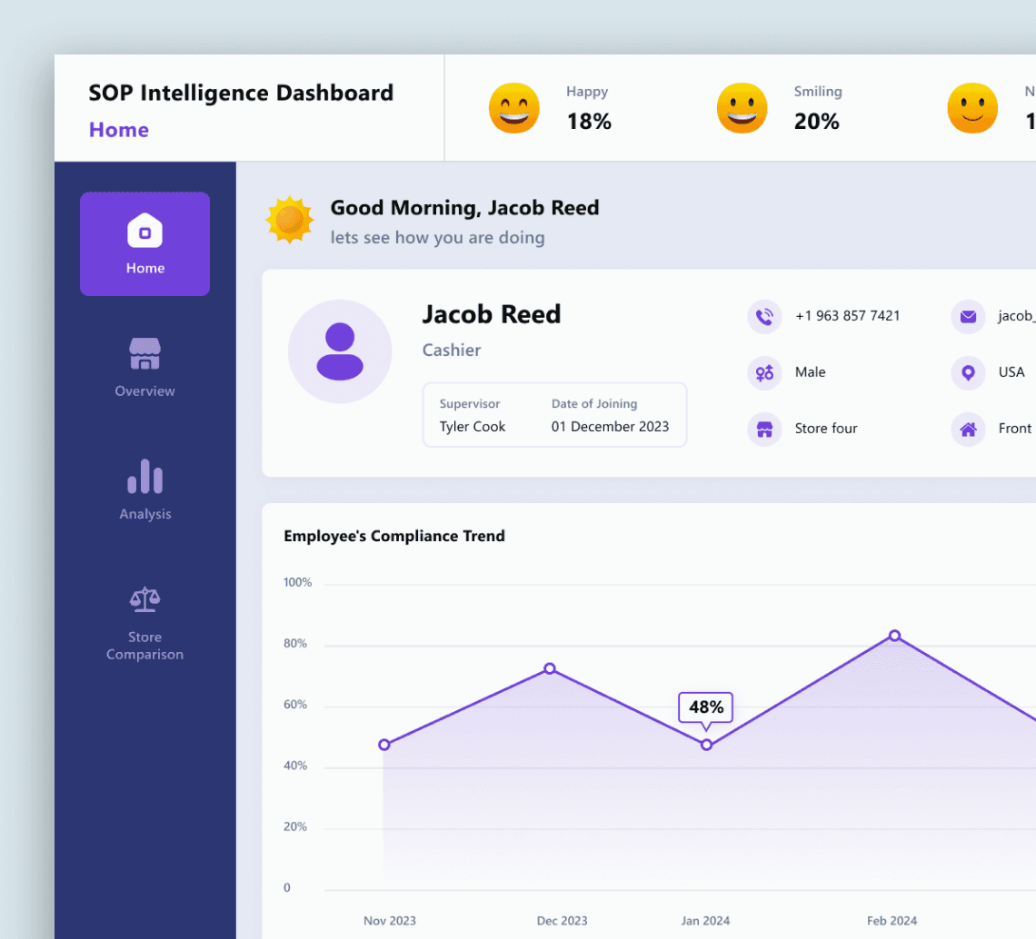Click the location pin beside USA
1036x939 pixels.
coord(968,373)
